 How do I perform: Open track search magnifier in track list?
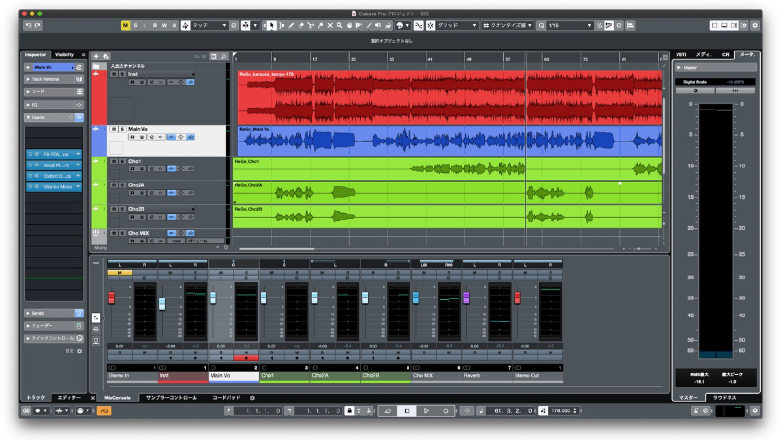point(223,57)
